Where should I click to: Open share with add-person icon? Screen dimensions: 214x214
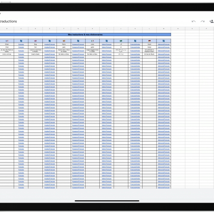[x=211, y=21]
